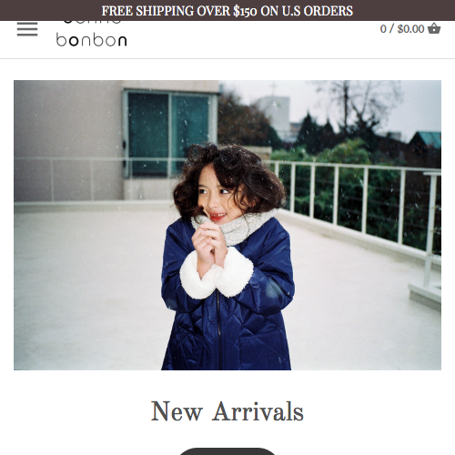Click the free shipping announcement banner
This screenshot has height=455, width=455.
[x=227, y=11]
